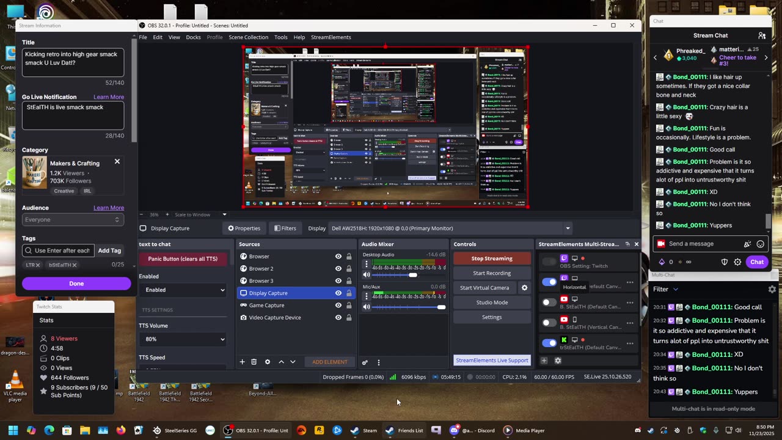Move source down with arrow icon
This screenshot has height=440, width=782.
293,362
